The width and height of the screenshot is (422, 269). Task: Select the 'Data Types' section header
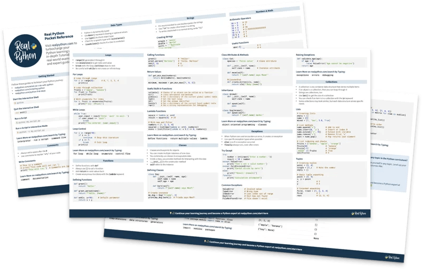[116, 25]
